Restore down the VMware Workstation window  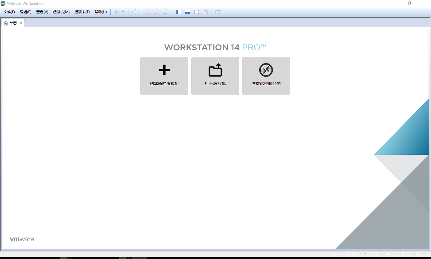[410, 3]
